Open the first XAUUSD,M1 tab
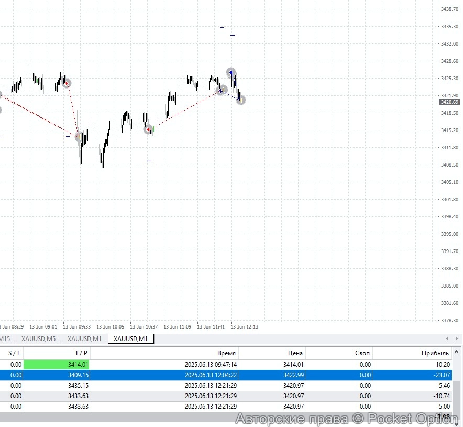463x427 pixels. [x=84, y=338]
